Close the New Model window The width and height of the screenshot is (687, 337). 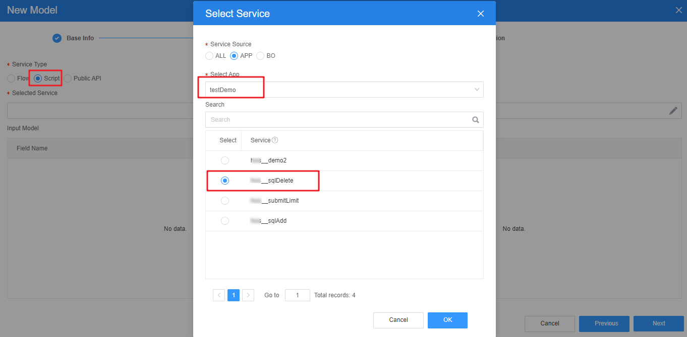click(679, 10)
